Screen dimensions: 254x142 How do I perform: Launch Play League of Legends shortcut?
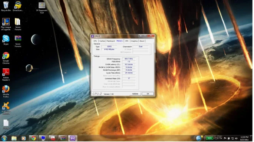click(6, 24)
